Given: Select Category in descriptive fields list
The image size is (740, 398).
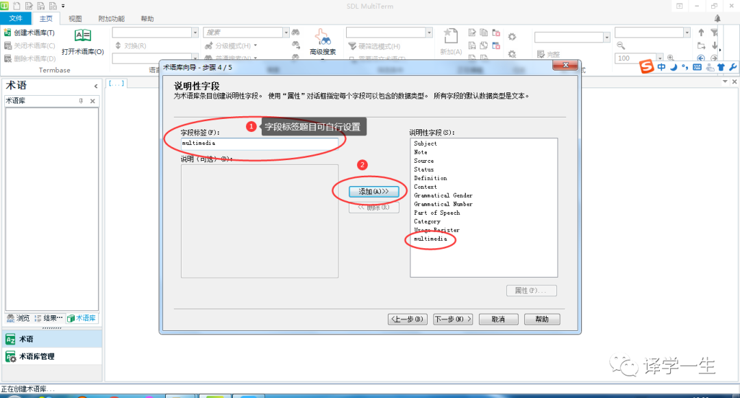Looking at the screenshot, I should pos(427,222).
